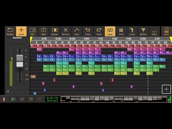Switch to the Edit tool
Image resolution: width=172 pixels, height=129 pixels.
point(32,31)
